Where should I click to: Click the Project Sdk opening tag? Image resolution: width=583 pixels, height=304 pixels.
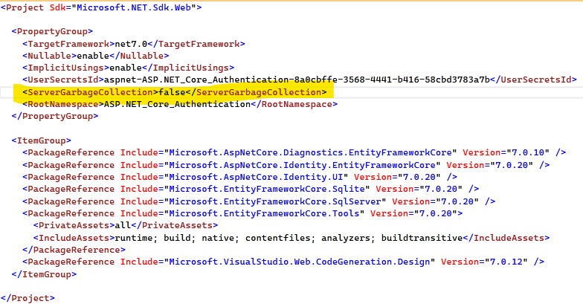(101, 7)
